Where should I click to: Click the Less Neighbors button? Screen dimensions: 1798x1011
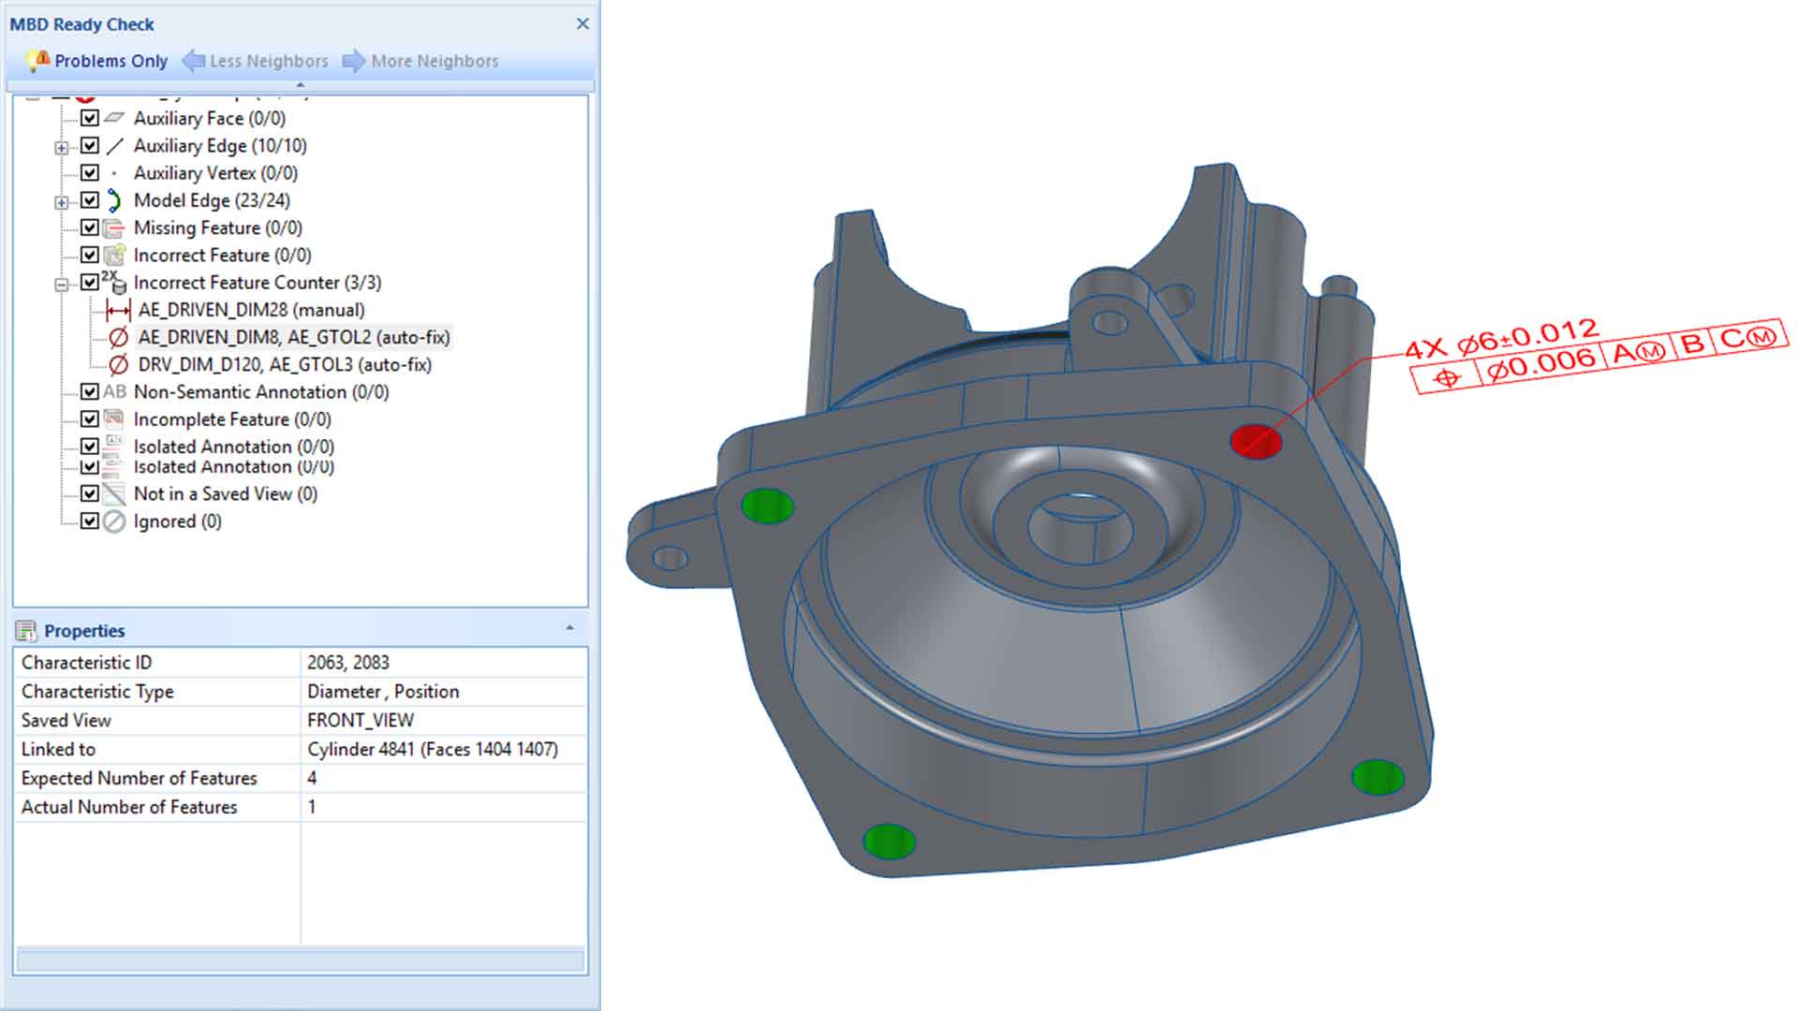click(x=256, y=61)
